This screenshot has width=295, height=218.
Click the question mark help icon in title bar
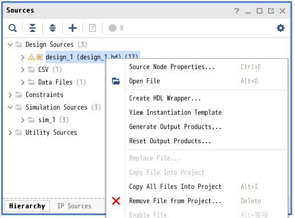tap(237, 11)
